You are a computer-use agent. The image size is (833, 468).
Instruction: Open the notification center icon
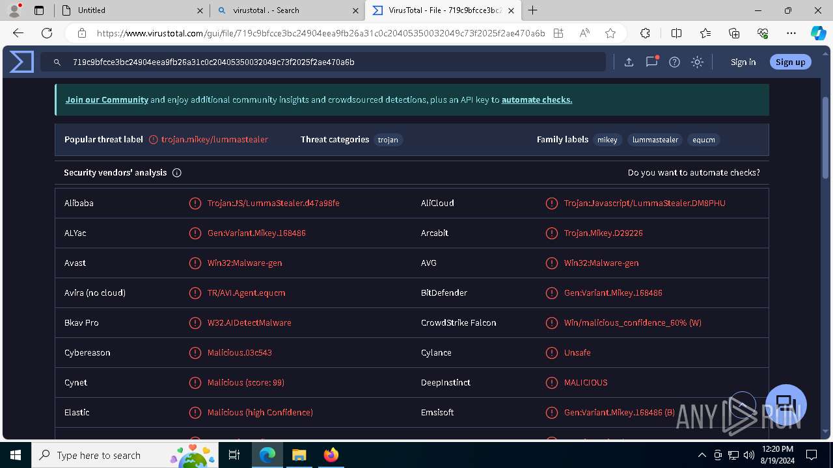point(812,455)
